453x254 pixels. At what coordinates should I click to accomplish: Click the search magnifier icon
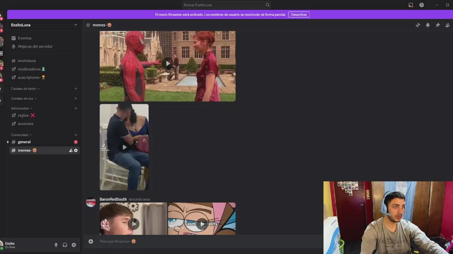tap(267, 5)
